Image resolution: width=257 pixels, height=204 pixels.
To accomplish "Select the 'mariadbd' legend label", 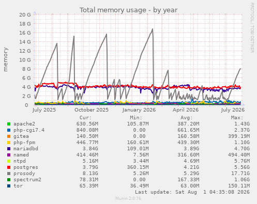I will click(x=26, y=149).
